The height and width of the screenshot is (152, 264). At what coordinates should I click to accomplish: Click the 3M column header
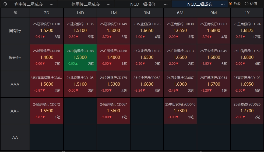pyautogui.click(x=147, y=13)
